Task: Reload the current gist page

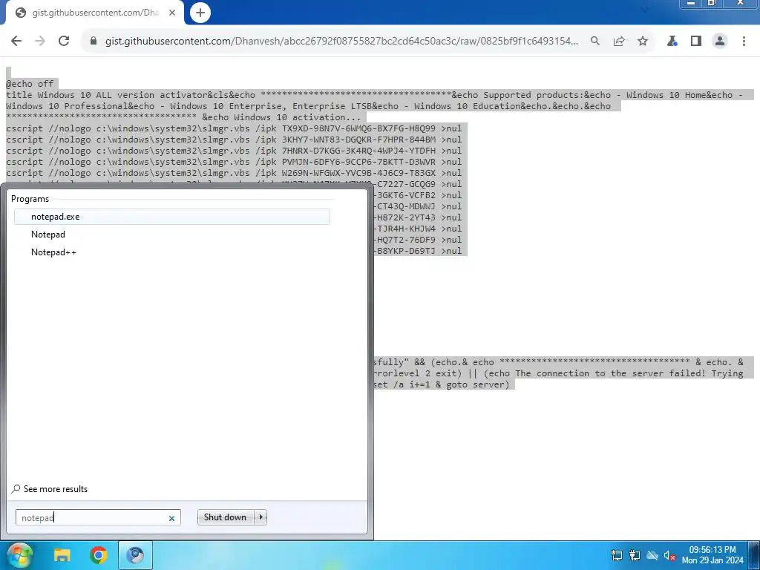Action: point(64,42)
